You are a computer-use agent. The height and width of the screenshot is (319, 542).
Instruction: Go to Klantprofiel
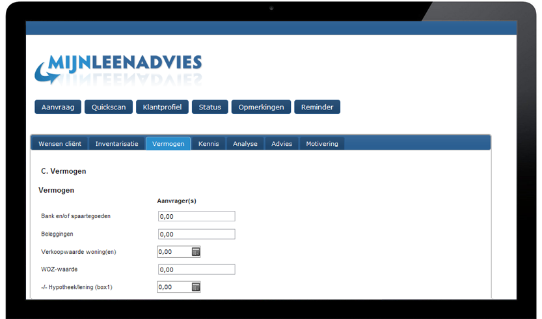[163, 107]
